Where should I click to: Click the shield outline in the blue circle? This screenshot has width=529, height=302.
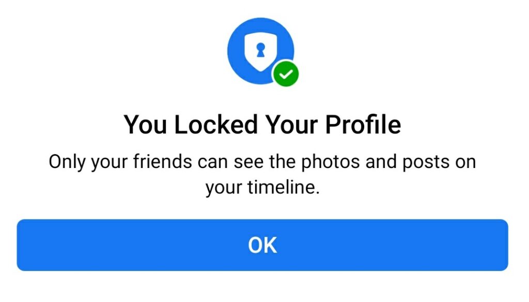pyautogui.click(x=260, y=52)
